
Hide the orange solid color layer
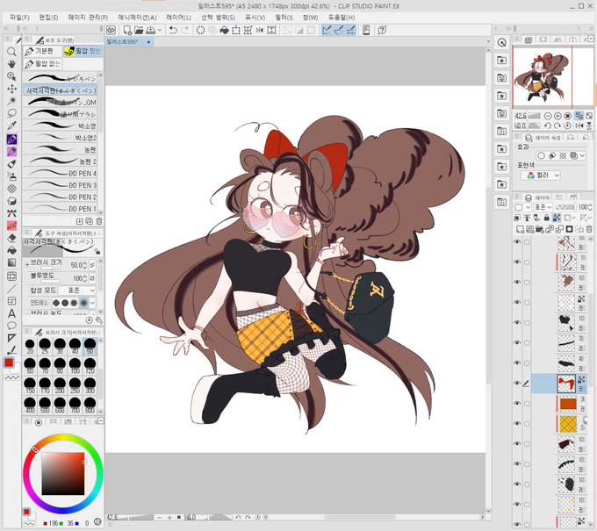(517, 403)
